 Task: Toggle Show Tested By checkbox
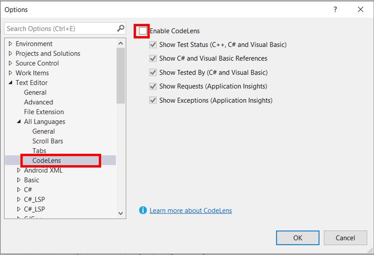(153, 73)
